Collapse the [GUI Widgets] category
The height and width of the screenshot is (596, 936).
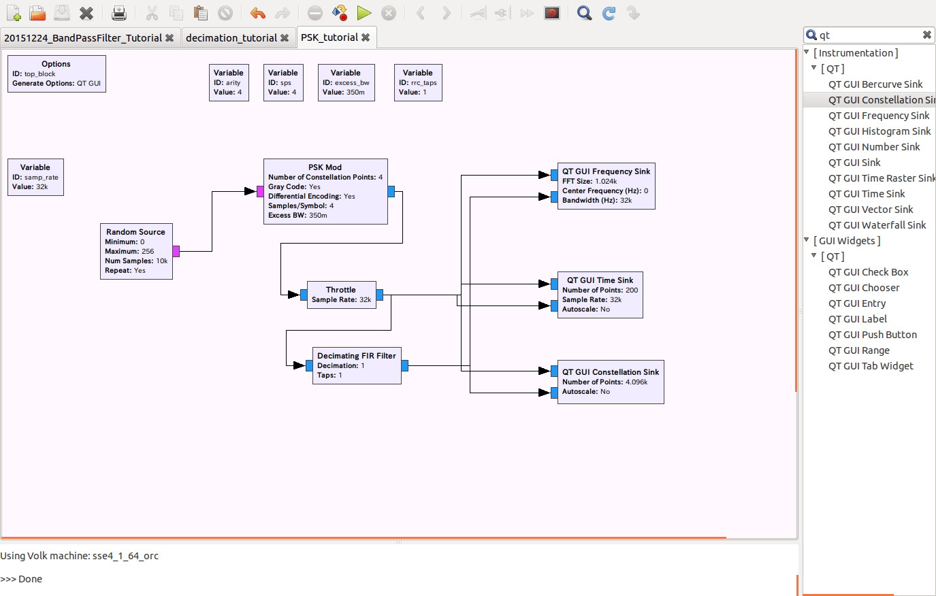coord(805,240)
